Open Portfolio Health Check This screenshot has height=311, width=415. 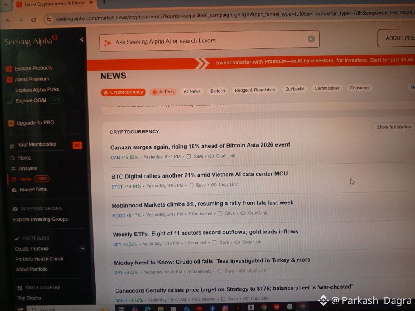(39, 259)
